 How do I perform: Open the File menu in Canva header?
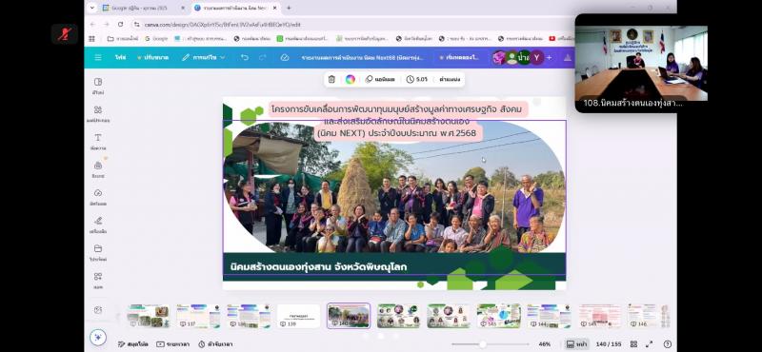(120, 57)
